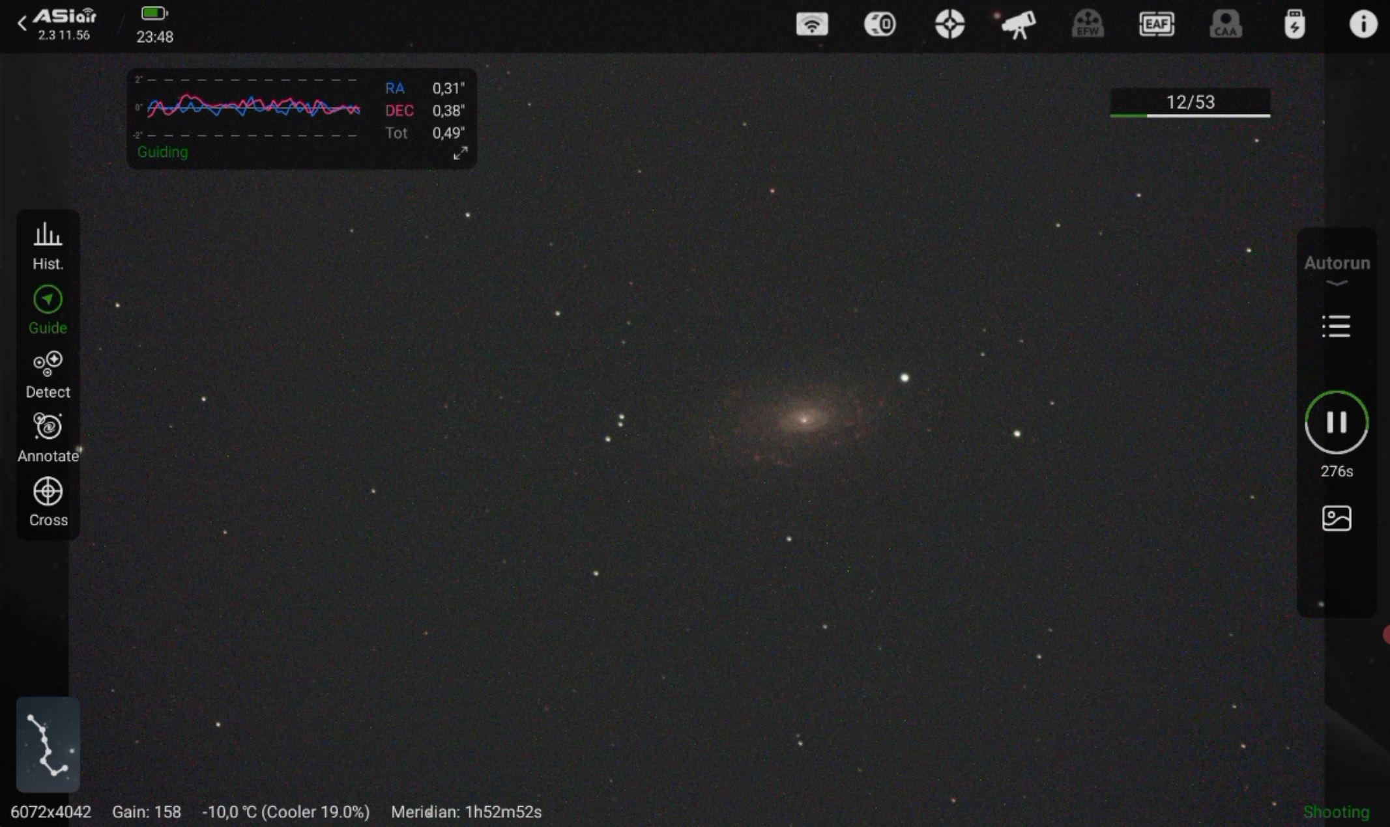Toggle the Cross crosshair overlay
This screenshot has height=827, width=1390.
point(48,502)
